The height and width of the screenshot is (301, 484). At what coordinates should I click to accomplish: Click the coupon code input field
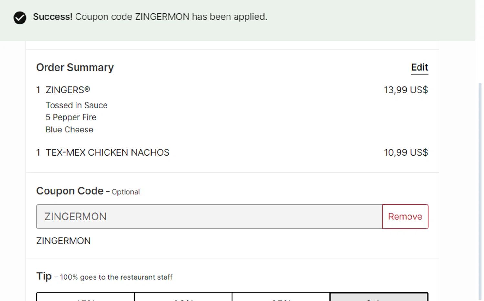[x=209, y=217]
